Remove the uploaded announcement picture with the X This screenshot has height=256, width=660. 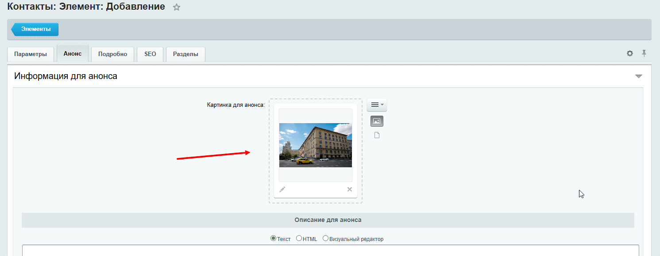pos(349,189)
